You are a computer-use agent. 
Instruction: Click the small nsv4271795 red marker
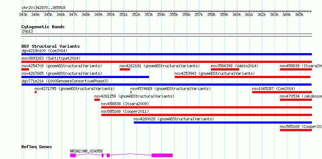tap(36, 92)
